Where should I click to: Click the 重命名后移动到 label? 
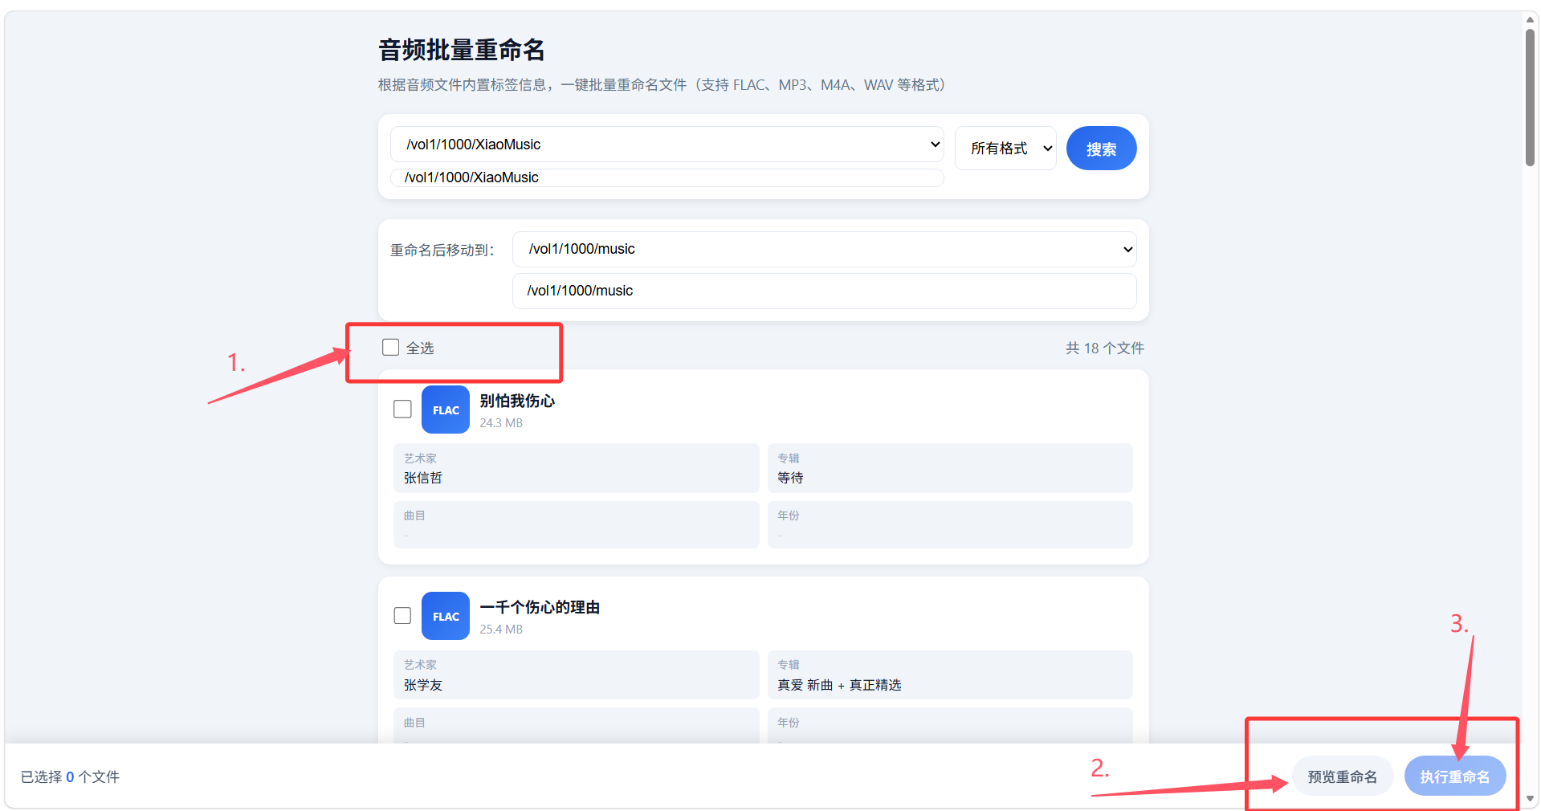(442, 251)
